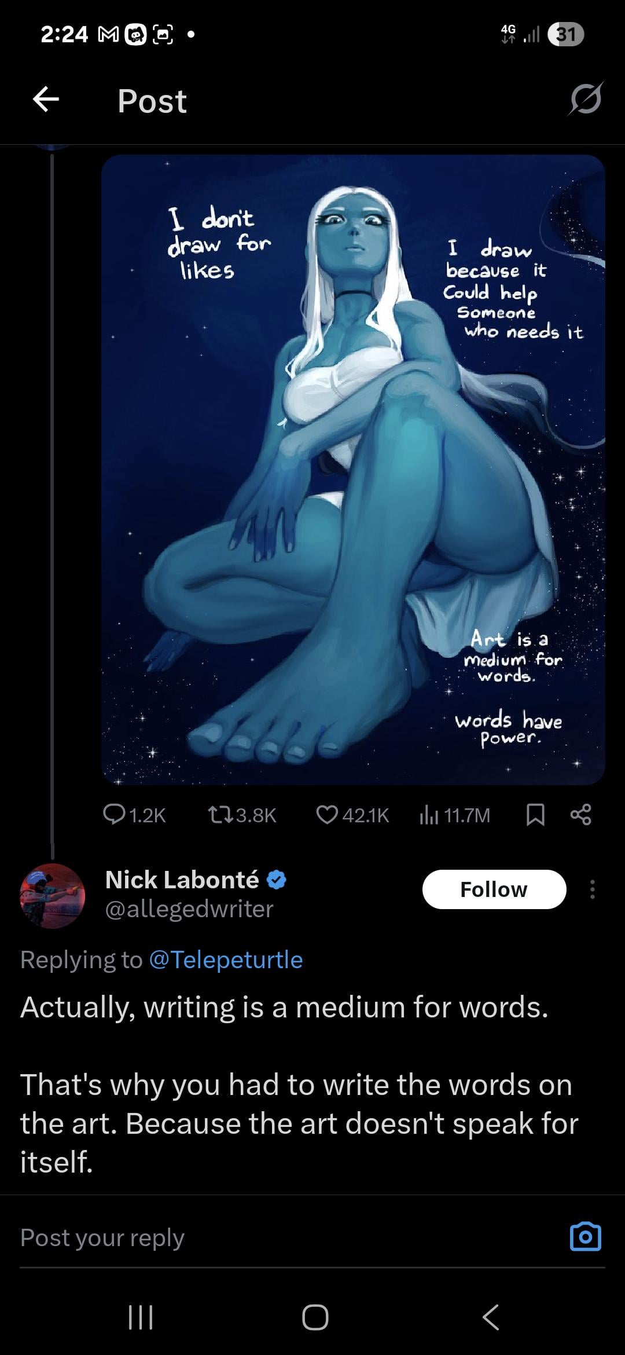625x1355 pixels.
Task: Open the @Telepeturtle profile link
Action: [226, 960]
